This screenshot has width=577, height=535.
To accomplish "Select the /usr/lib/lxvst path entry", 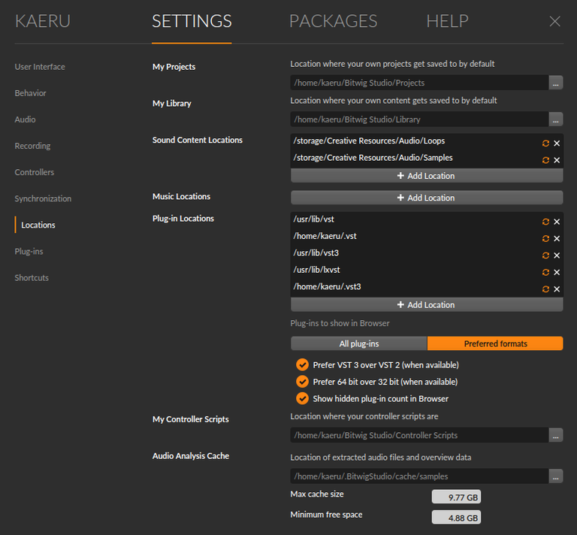I will 317,270.
